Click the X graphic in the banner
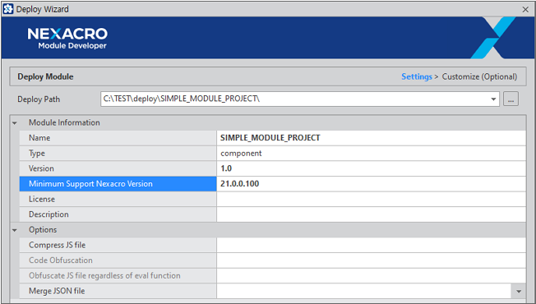The image size is (536, 304). coord(493,38)
